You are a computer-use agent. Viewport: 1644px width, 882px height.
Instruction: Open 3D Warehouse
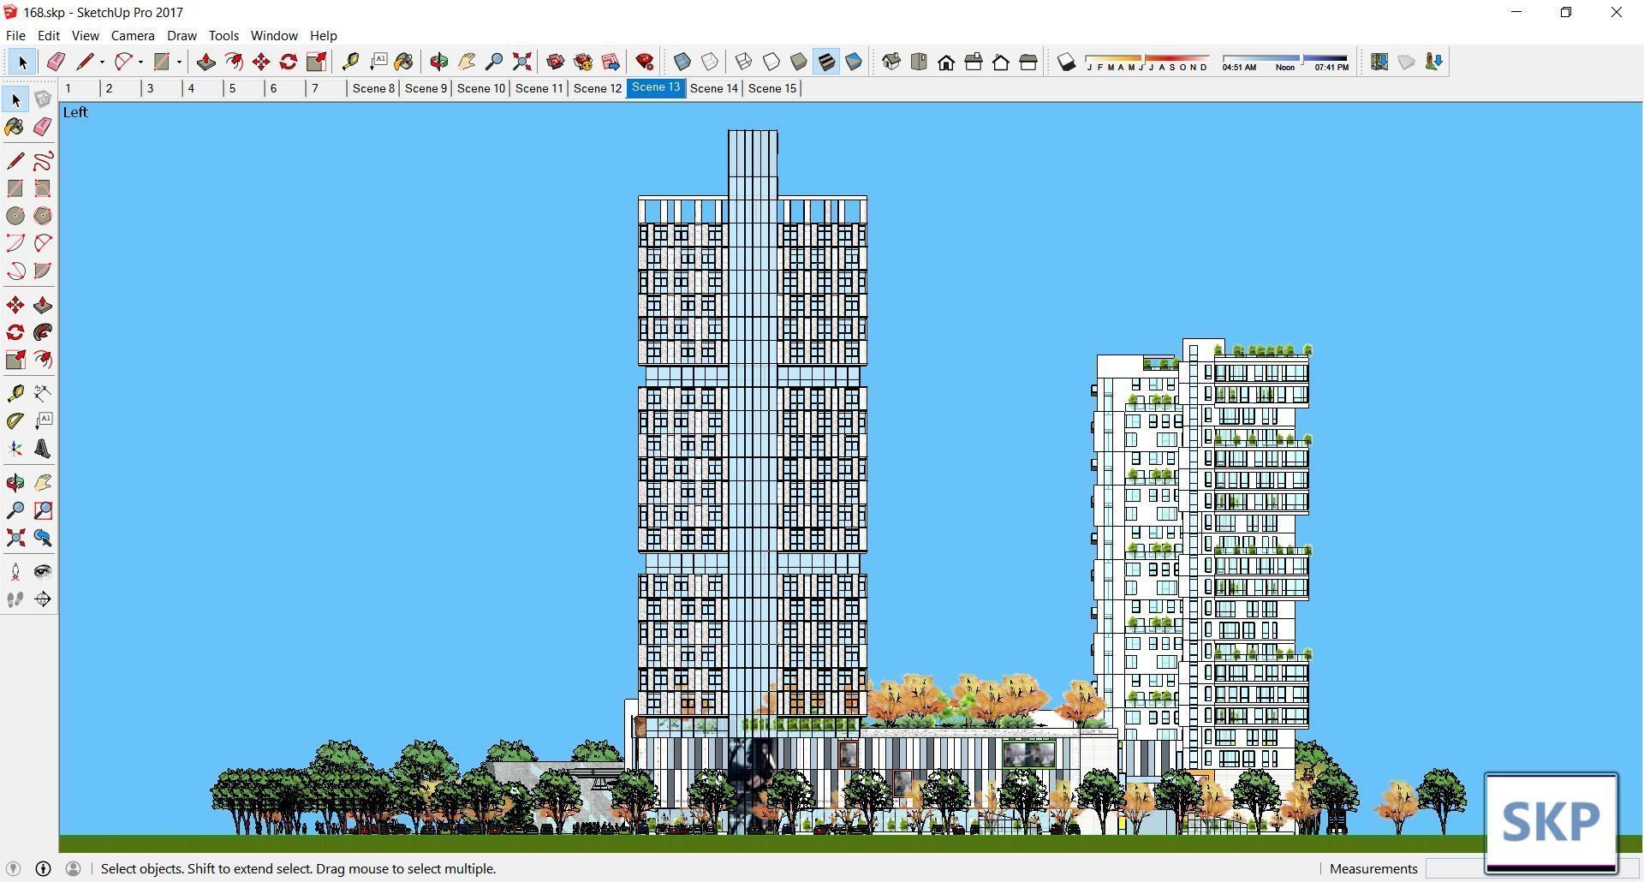click(556, 62)
